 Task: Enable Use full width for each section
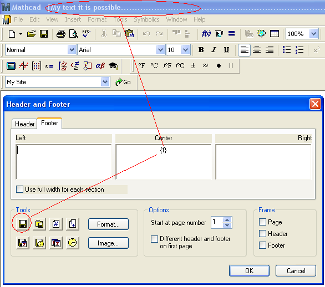click(20, 189)
